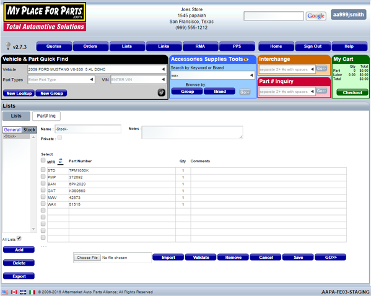Click the eye icon in Accessories header
The image size is (371, 296).
click(x=246, y=59)
